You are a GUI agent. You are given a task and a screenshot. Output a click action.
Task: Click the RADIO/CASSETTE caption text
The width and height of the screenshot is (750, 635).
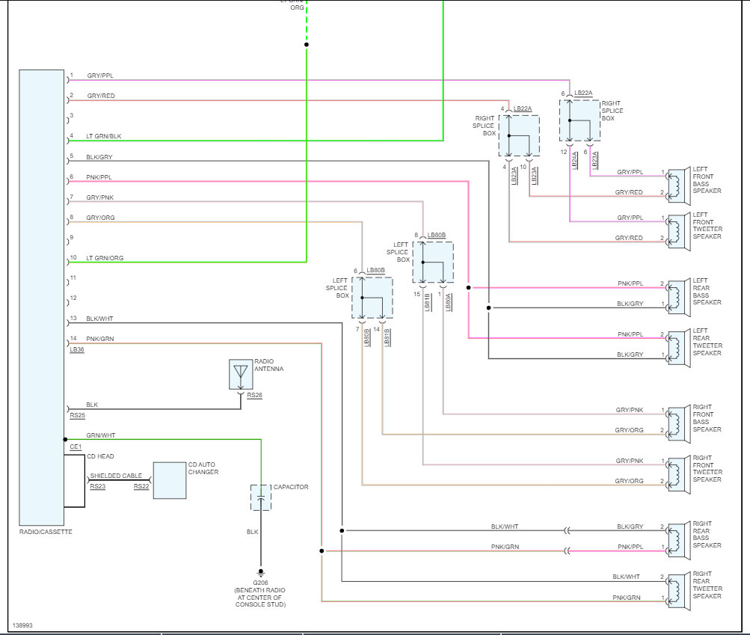coord(46,532)
